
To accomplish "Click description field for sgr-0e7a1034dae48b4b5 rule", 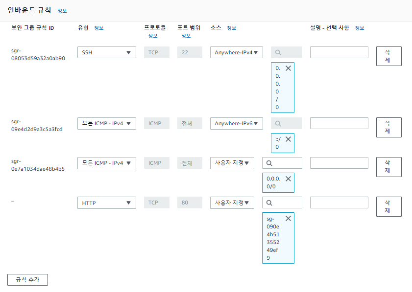I will point(339,163).
